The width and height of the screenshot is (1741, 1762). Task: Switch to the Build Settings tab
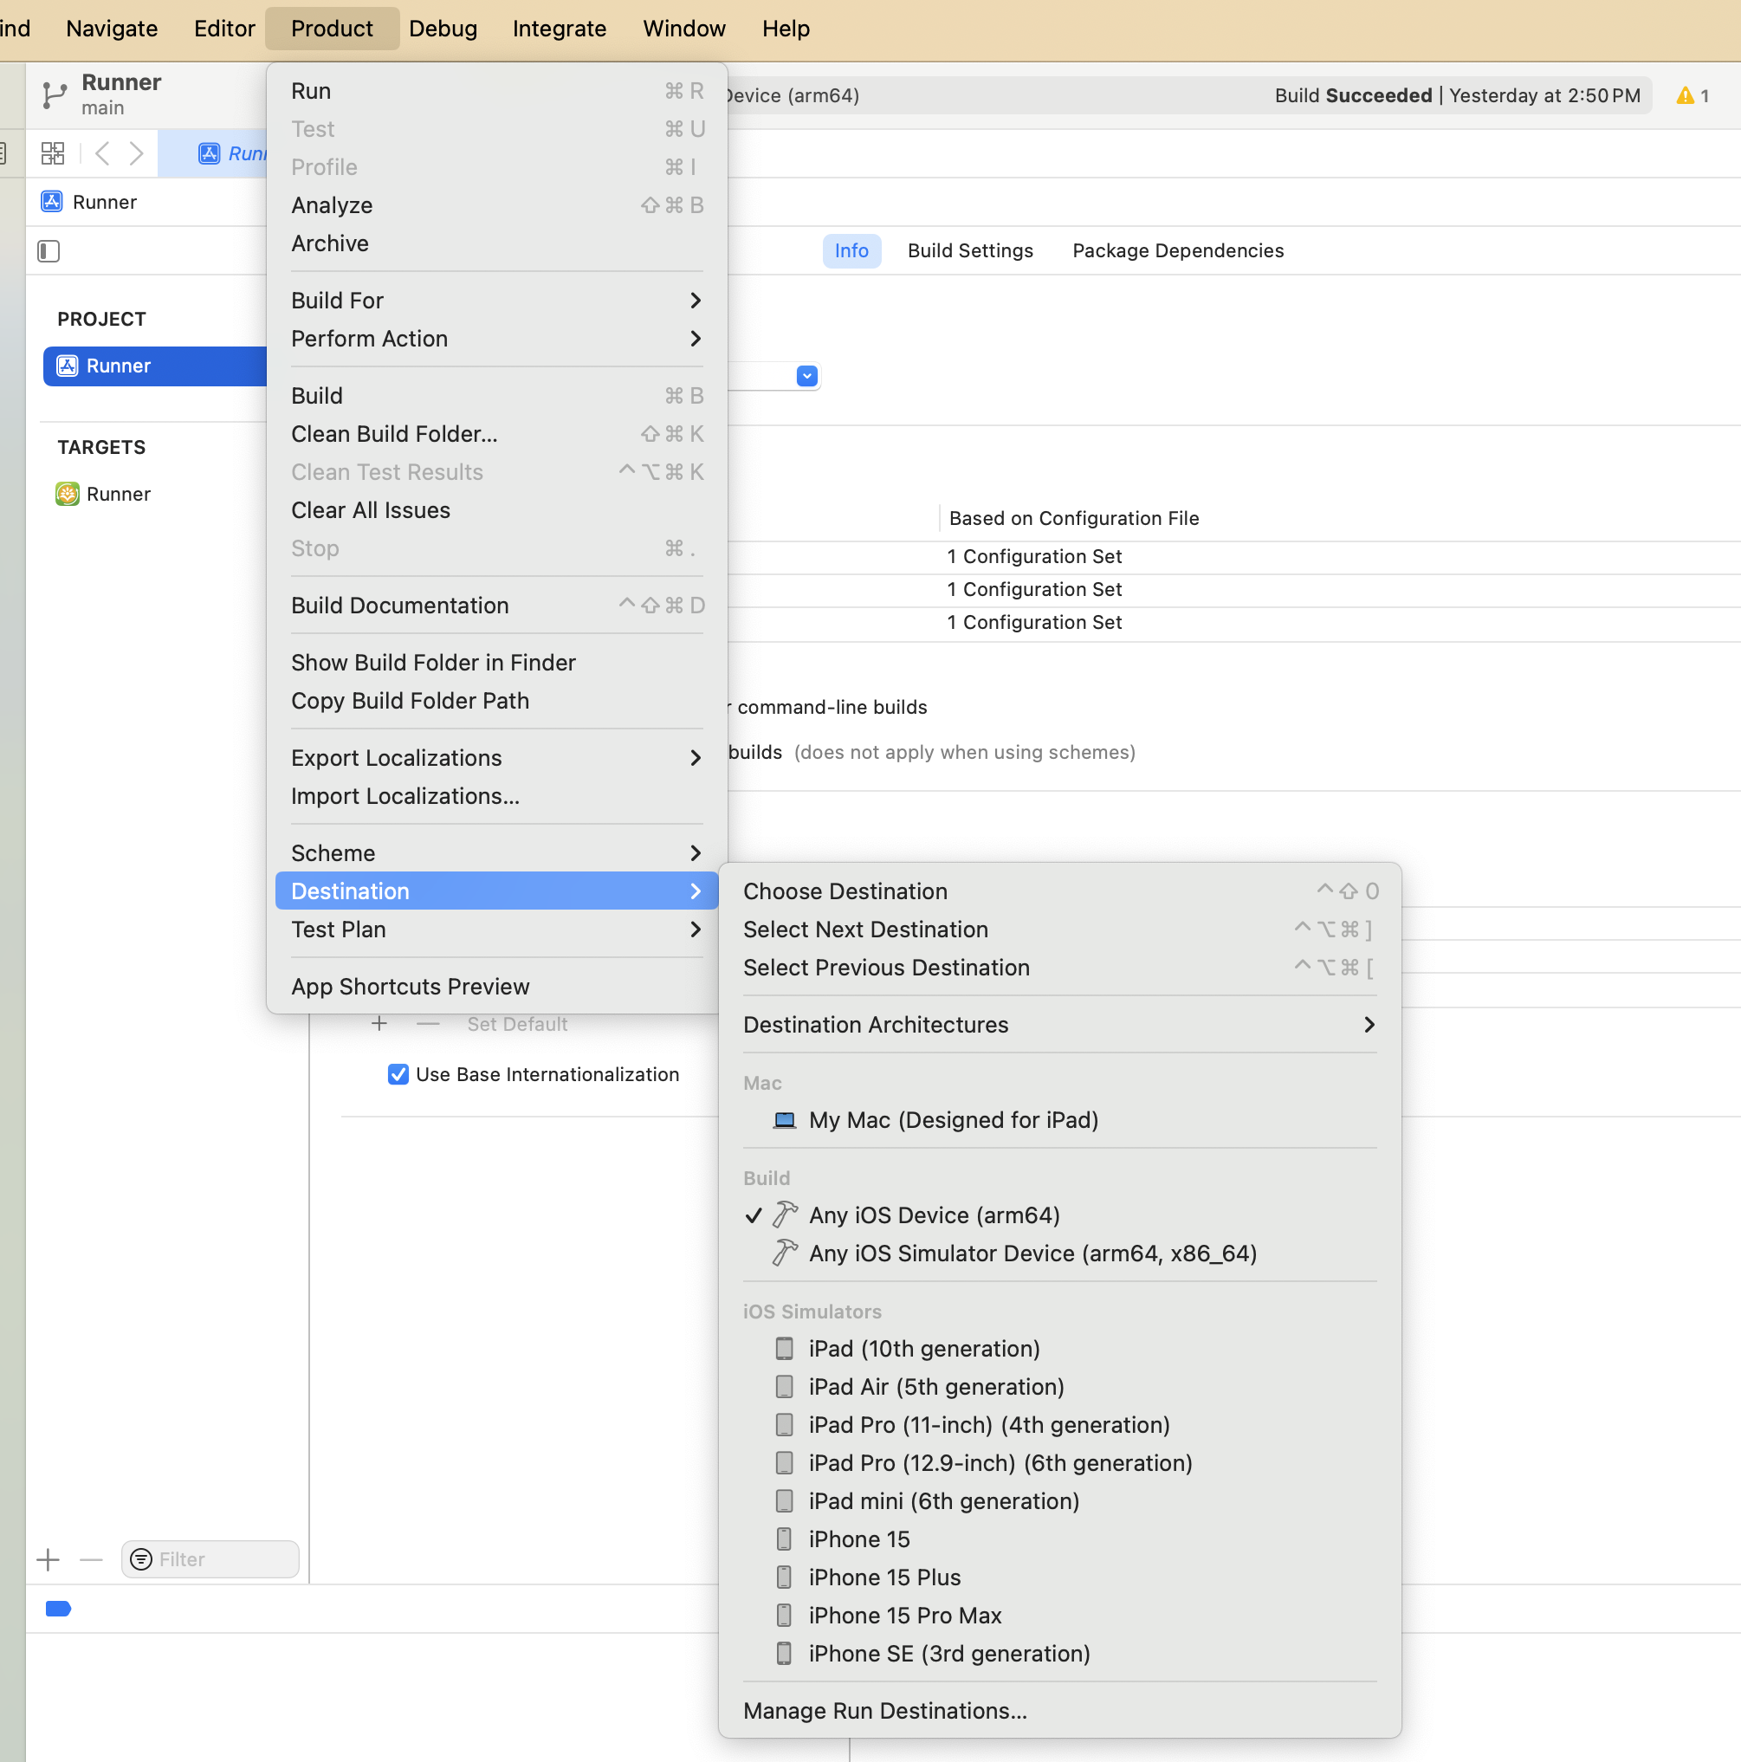pos(969,251)
